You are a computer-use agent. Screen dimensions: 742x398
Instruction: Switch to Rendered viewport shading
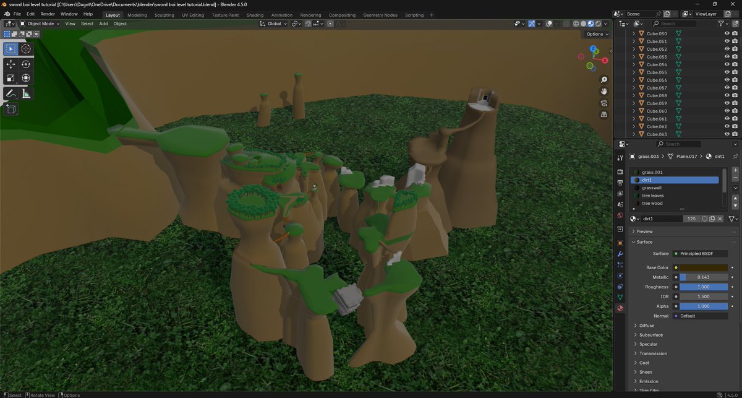pos(598,24)
